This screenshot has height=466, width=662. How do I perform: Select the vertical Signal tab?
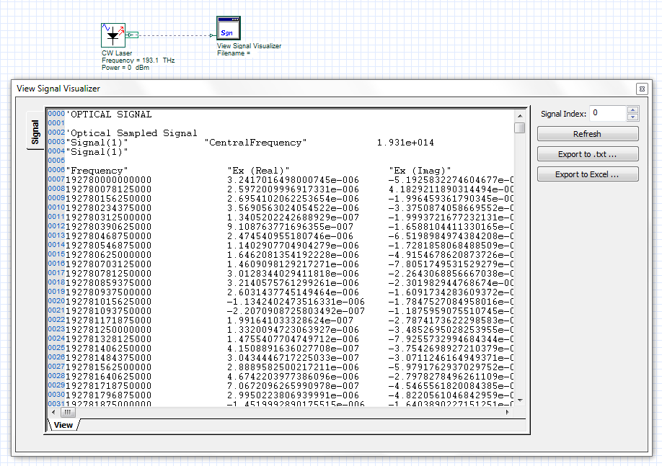click(34, 133)
